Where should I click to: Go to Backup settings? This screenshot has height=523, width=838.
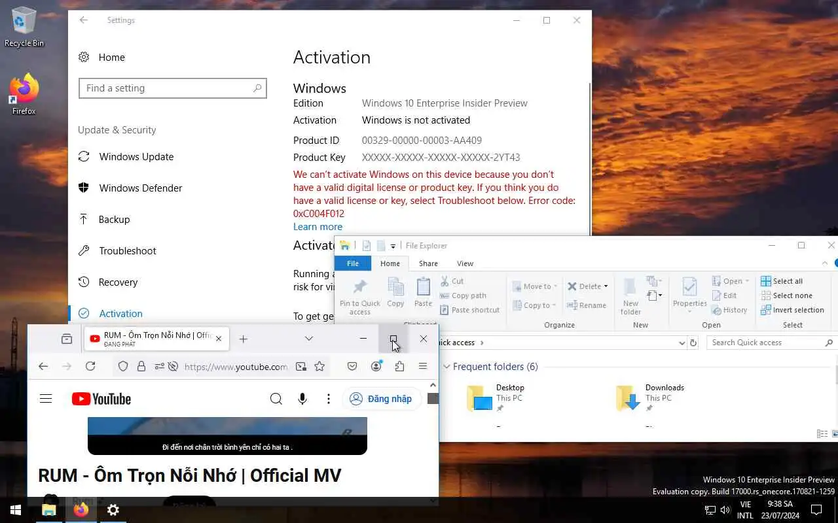tap(103, 220)
